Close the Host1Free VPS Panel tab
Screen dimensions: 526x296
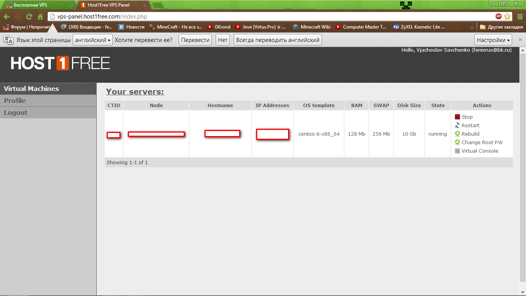(x=146, y=5)
